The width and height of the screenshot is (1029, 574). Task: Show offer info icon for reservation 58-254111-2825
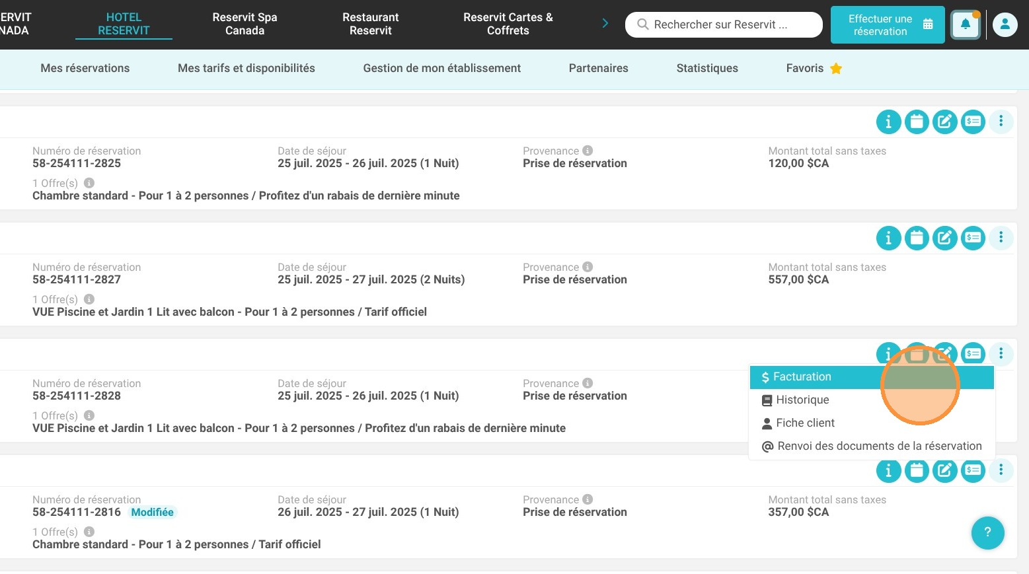89,183
